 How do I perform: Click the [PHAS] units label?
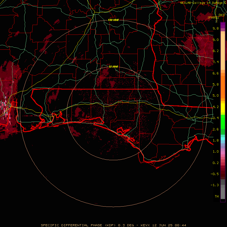point(213,17)
